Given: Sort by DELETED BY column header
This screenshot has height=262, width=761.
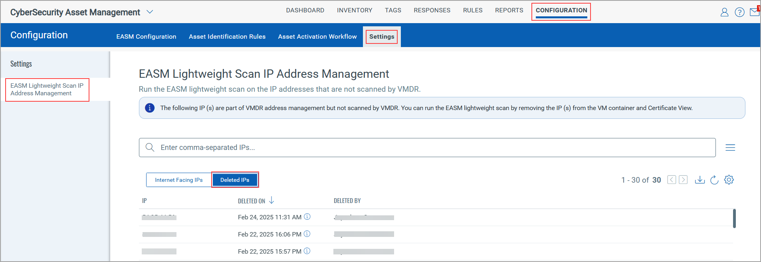Looking at the screenshot, I should pos(347,201).
